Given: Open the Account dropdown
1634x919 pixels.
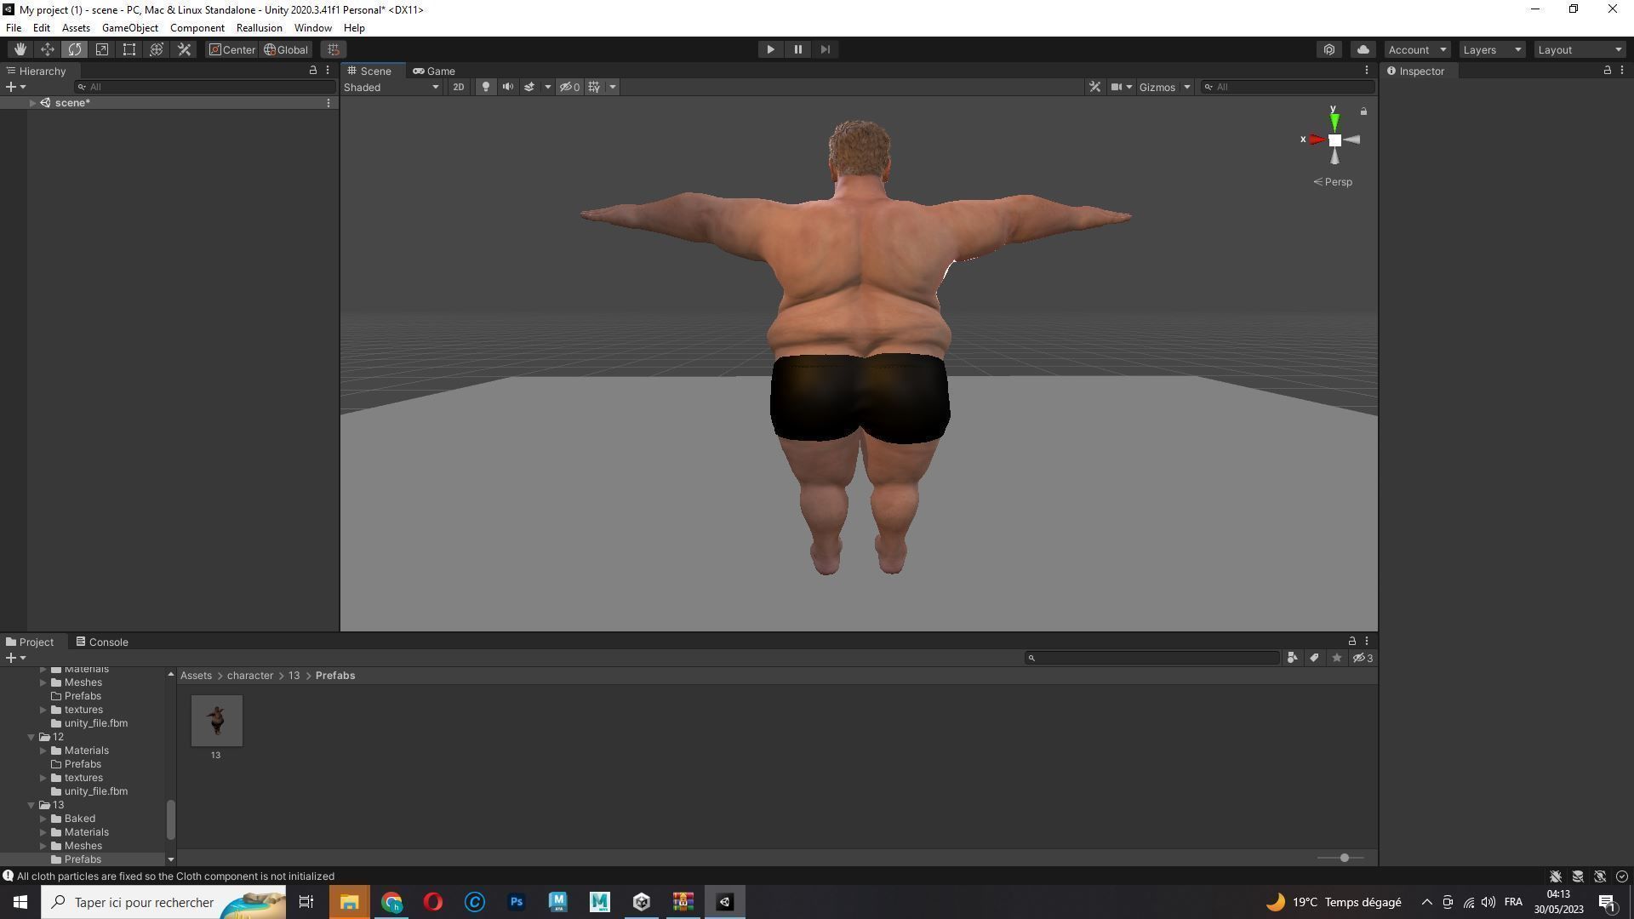Looking at the screenshot, I should [x=1417, y=49].
